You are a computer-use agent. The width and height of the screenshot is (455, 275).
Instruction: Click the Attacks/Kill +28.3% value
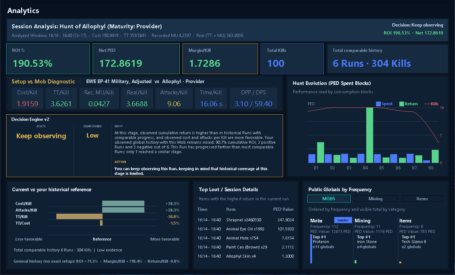(x=172, y=210)
